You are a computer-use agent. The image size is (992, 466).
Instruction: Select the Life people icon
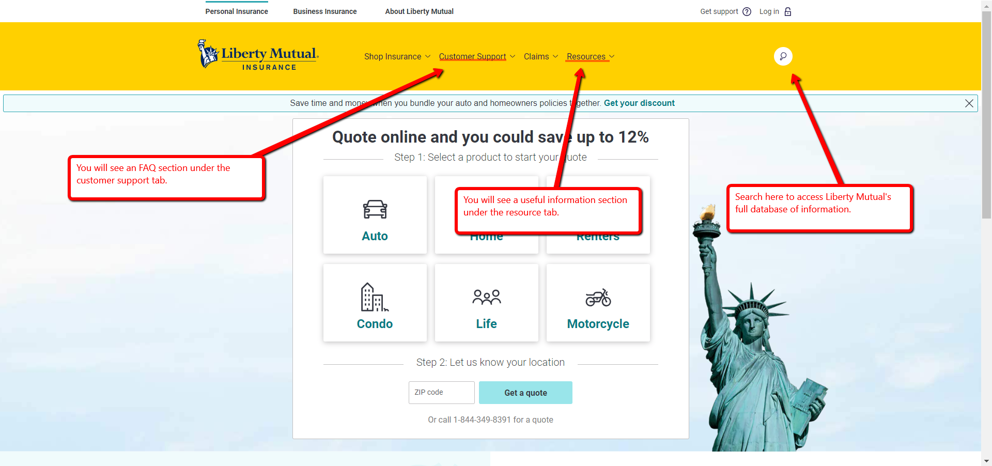[x=487, y=297]
